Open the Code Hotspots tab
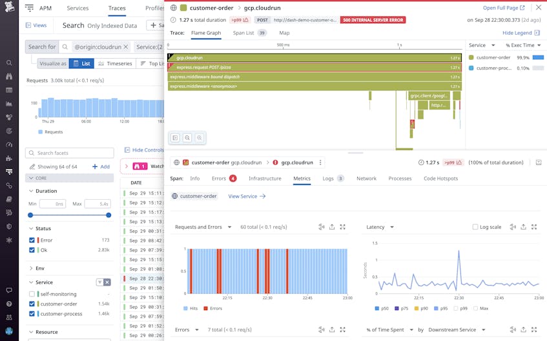547x341 pixels. tap(440, 179)
